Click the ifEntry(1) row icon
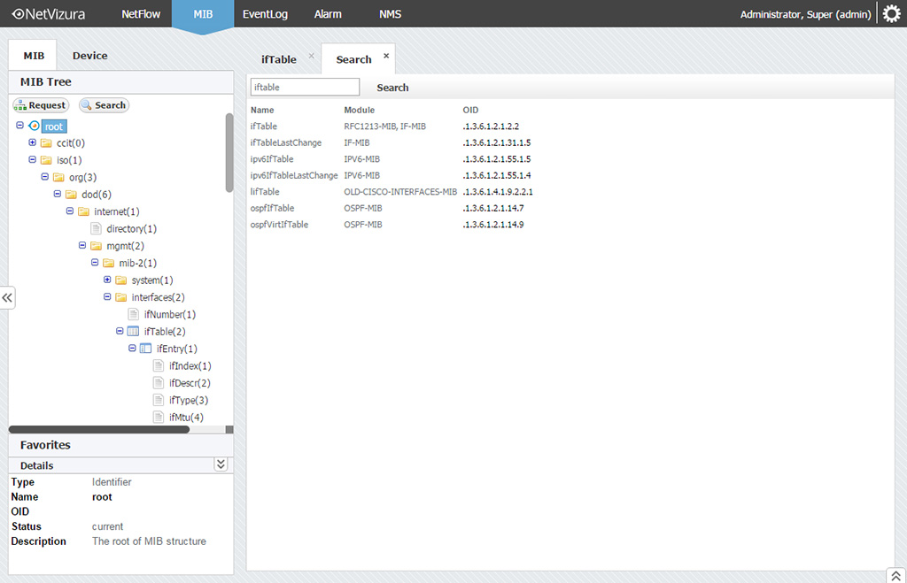Screen dimensions: 907x583 point(146,349)
